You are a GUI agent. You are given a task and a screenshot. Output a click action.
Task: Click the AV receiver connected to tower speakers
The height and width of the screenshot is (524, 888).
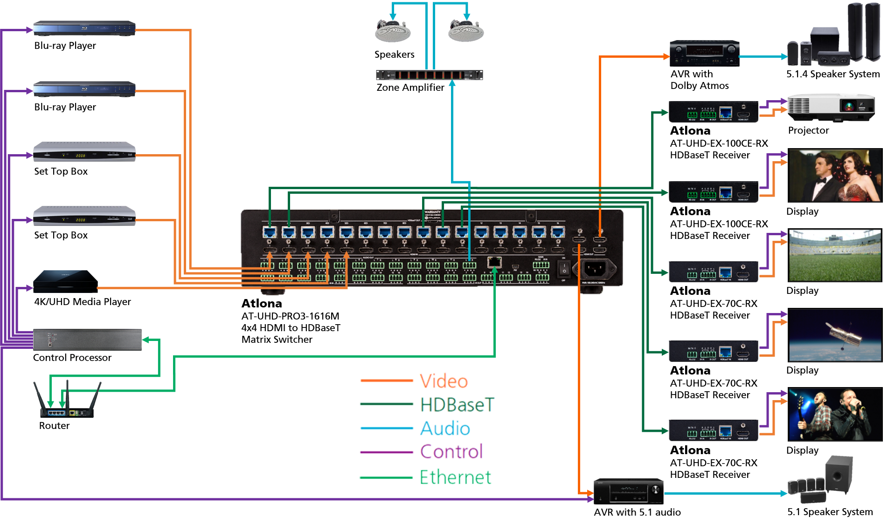pos(704,54)
